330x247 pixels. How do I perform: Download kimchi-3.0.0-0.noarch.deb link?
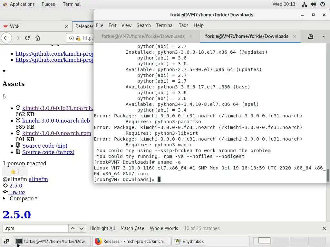tap(56, 121)
